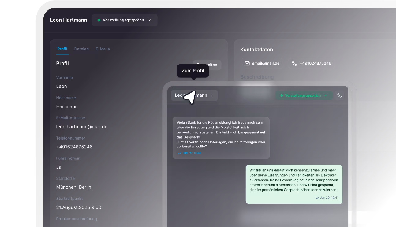Click the leon.hartmann@mail.de value in the profile

(82, 126)
